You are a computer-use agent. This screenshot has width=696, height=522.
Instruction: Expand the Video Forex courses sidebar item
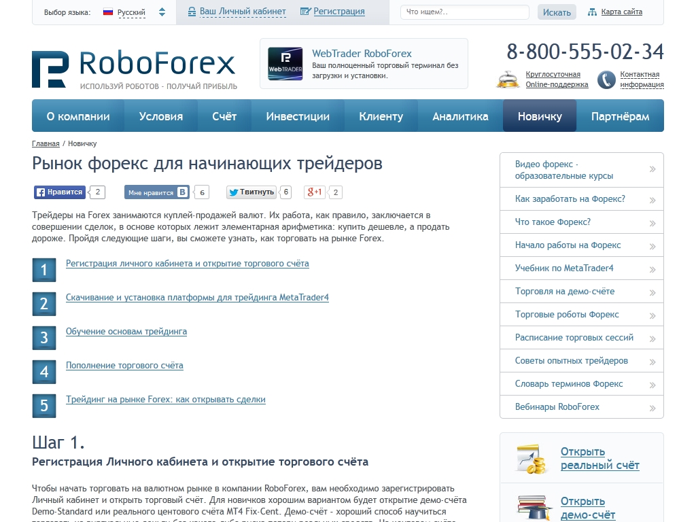click(x=581, y=170)
